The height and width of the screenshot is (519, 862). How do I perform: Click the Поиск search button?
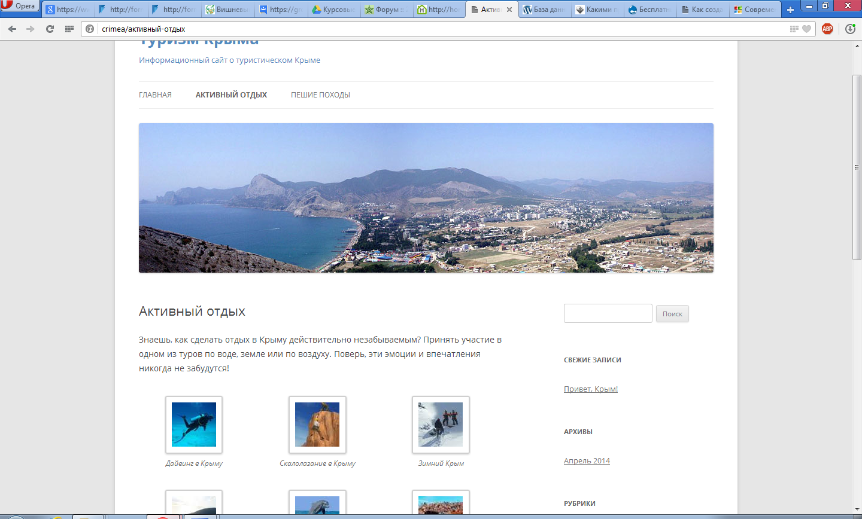672,314
